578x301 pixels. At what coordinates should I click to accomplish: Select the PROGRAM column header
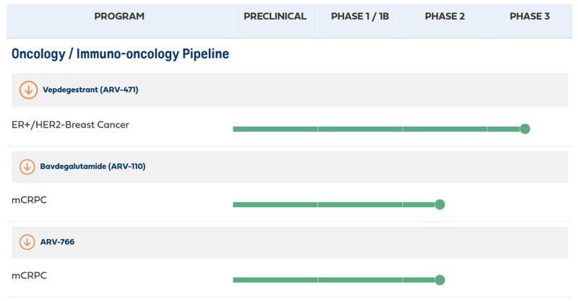coord(119,17)
